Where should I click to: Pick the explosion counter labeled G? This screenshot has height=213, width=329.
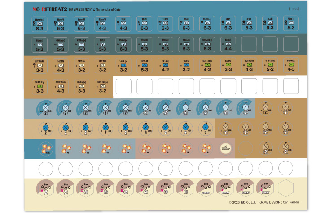pos(166,149)
